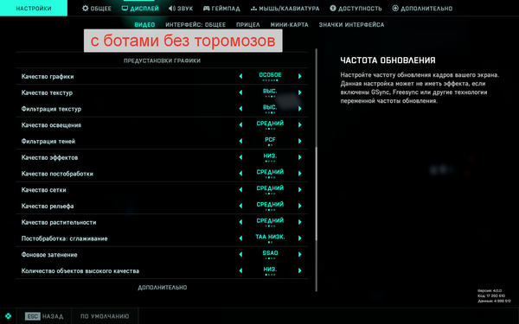Open the Доступность settings tab
The height and width of the screenshot is (324, 519).
tap(356, 9)
